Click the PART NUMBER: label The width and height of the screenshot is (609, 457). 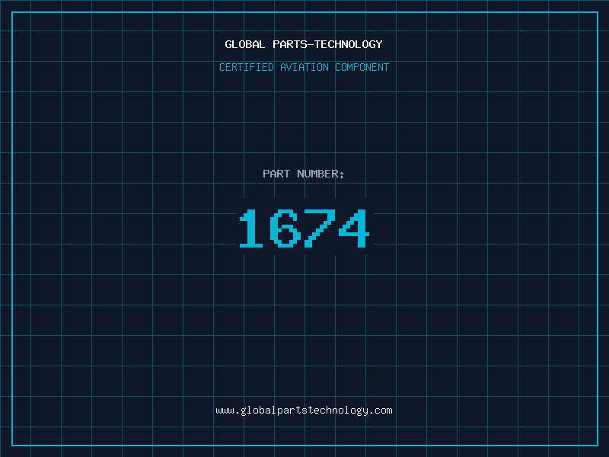(x=304, y=174)
